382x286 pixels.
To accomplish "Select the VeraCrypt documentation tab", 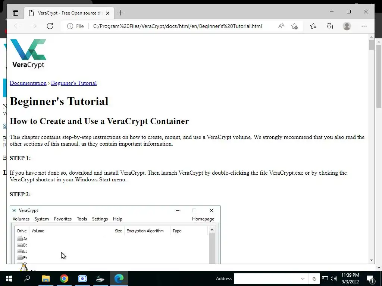I will click(x=69, y=13).
